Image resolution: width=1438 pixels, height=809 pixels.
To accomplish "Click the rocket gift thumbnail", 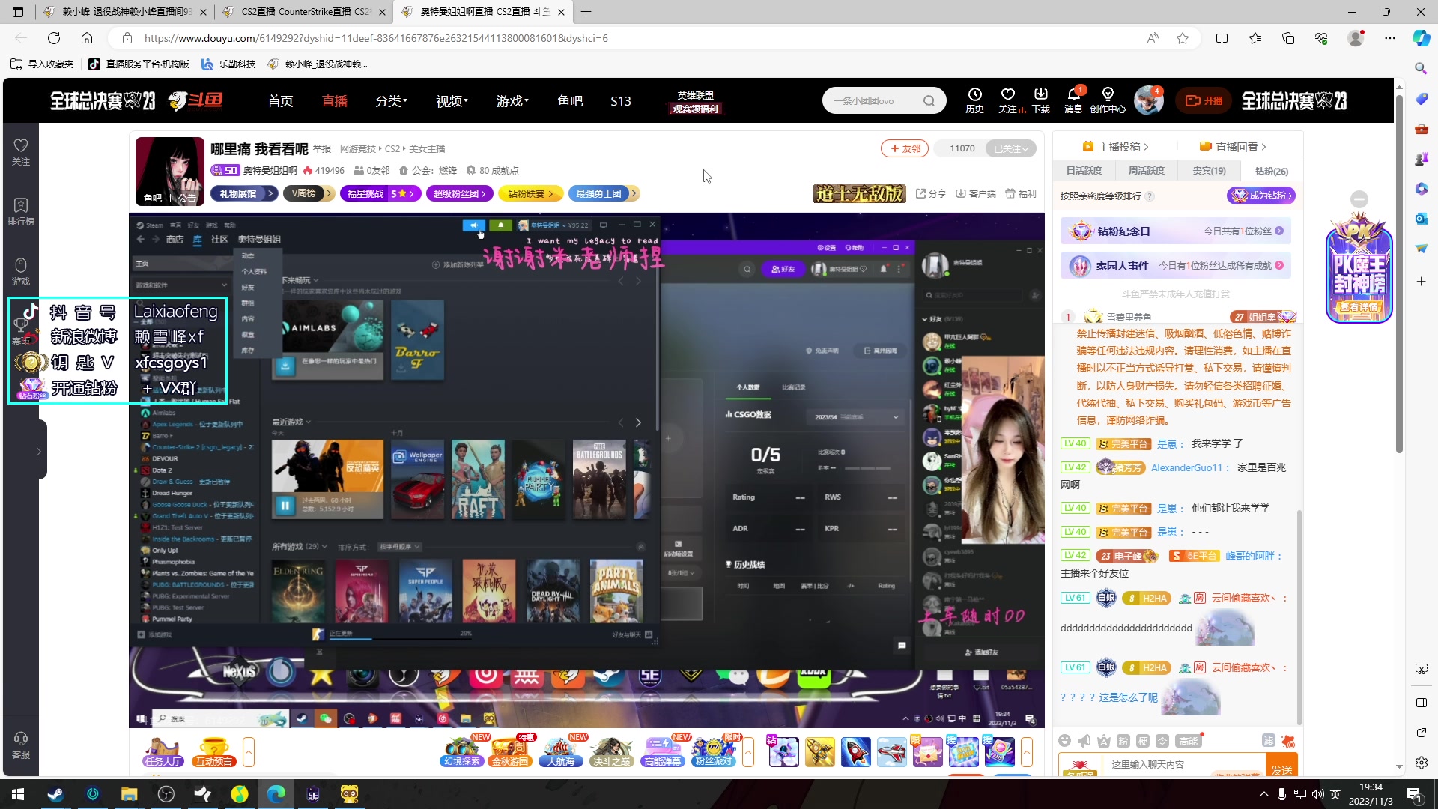I will (x=856, y=751).
